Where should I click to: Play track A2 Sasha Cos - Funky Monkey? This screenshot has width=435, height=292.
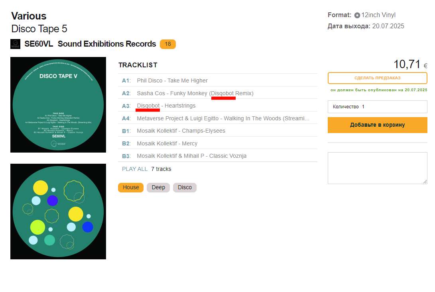pos(218,93)
